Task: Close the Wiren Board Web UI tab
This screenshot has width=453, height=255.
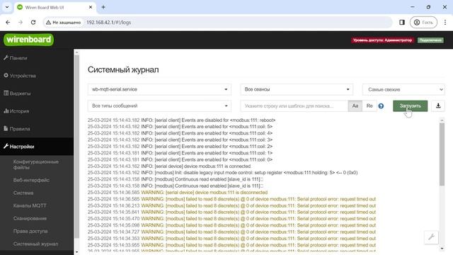Action: (91, 7)
